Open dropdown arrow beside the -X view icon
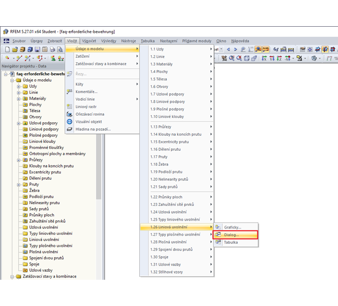 click(x=293, y=58)
